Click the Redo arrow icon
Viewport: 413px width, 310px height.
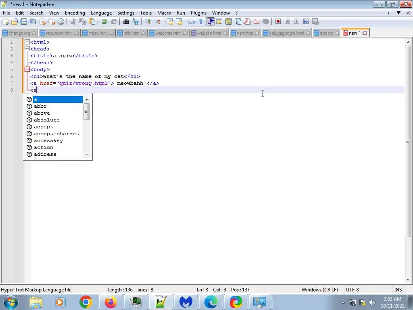(113, 22)
